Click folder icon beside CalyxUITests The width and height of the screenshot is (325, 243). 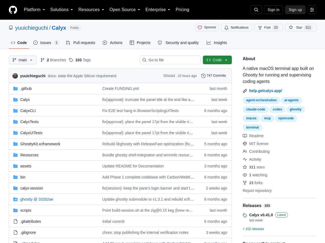point(15,133)
